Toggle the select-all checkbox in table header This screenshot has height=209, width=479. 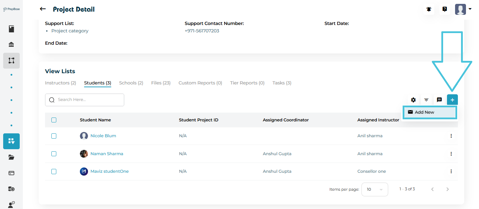[x=54, y=120]
